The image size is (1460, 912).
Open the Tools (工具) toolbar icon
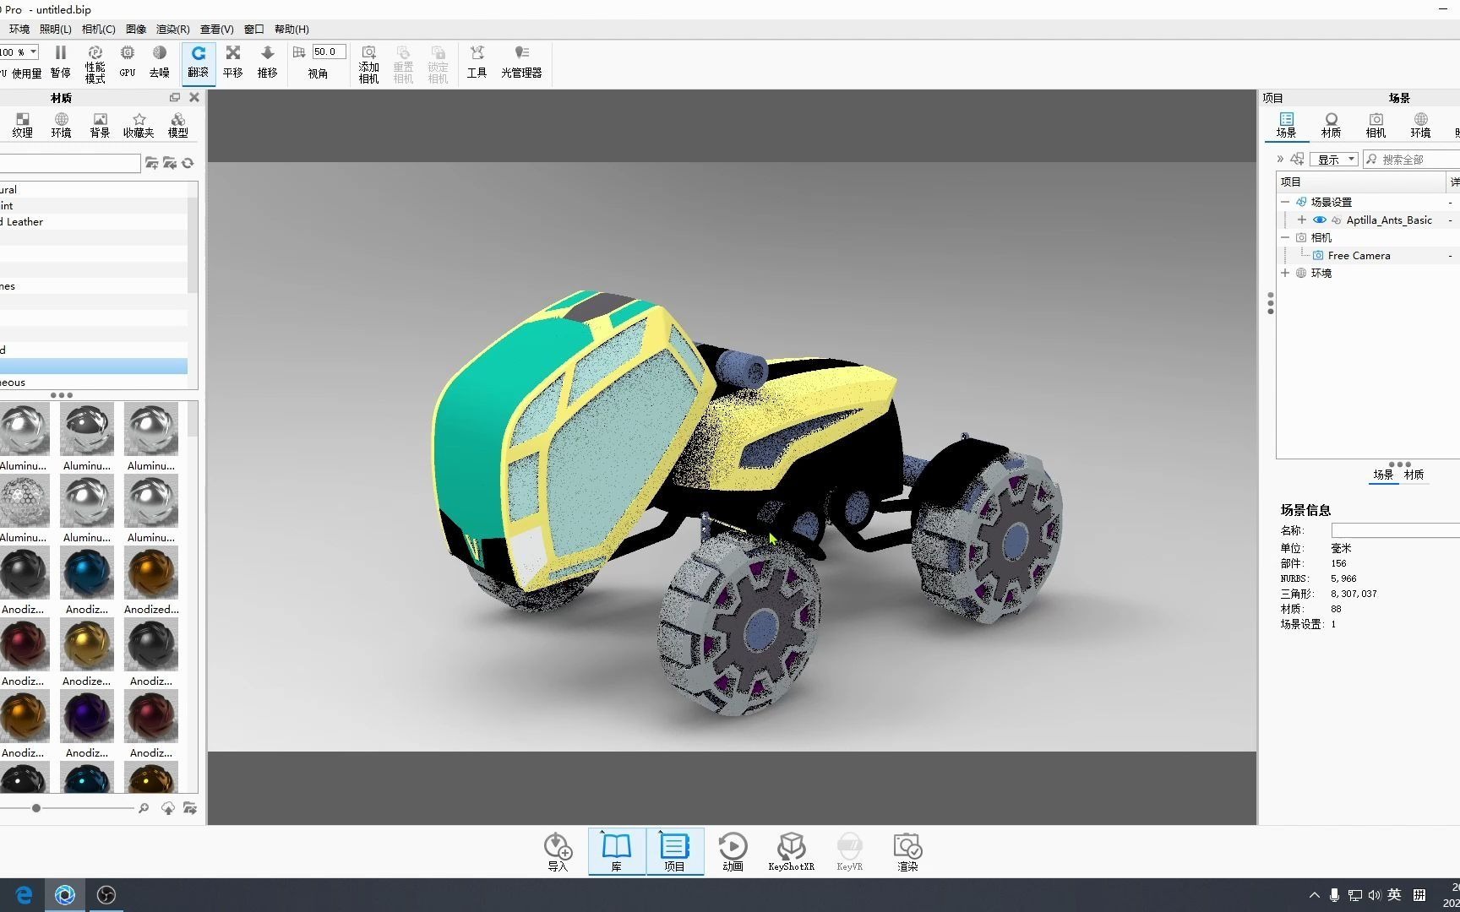(477, 62)
